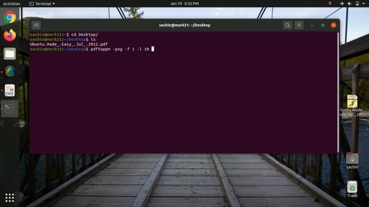The width and height of the screenshot is (369, 207).
Task: Select the Terminal icon in the dock
Action: (10, 109)
